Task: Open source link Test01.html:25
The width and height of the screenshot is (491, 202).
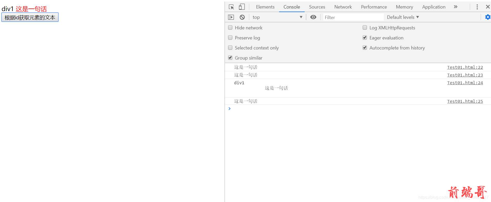Action: (465, 101)
